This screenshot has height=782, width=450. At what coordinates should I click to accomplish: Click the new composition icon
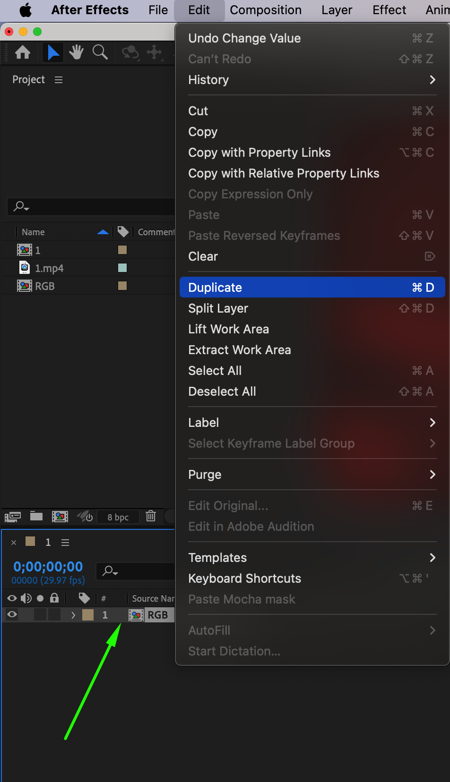click(x=60, y=516)
